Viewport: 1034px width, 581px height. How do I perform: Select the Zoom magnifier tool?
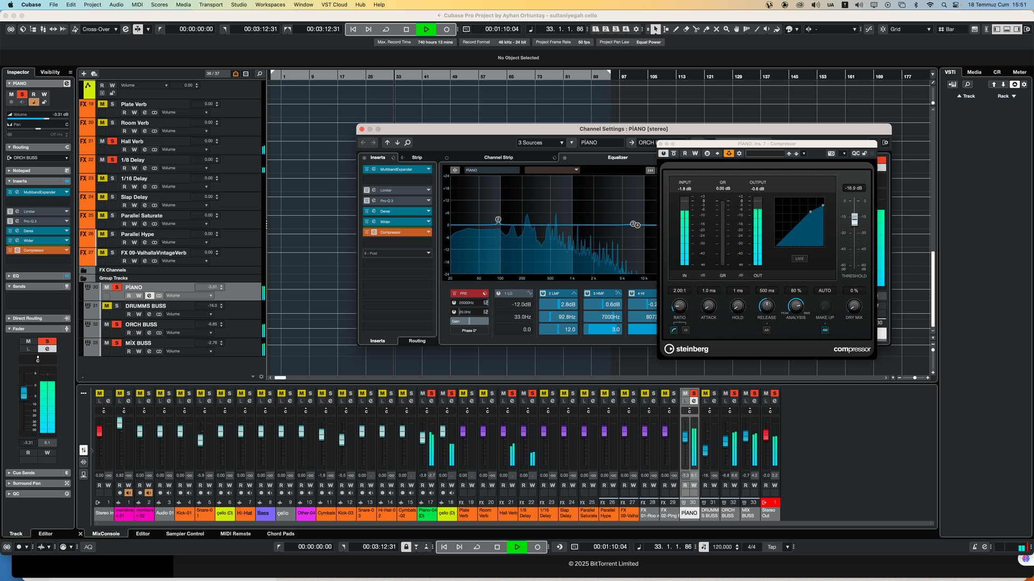coord(726,29)
